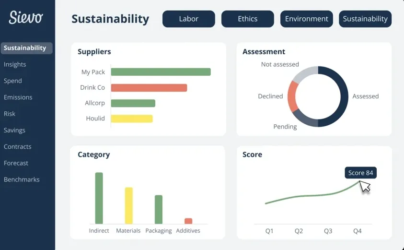Select the Forecast menu item

(16, 163)
